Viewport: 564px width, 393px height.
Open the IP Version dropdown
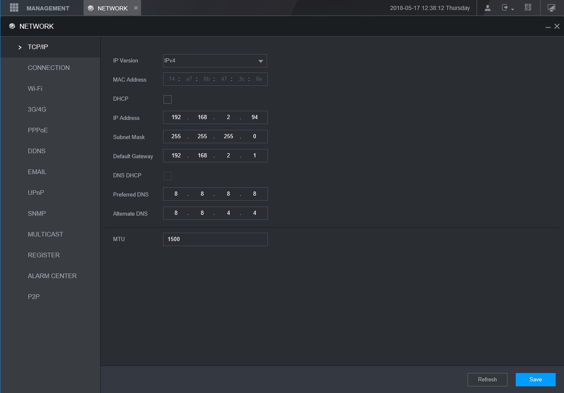pos(215,61)
